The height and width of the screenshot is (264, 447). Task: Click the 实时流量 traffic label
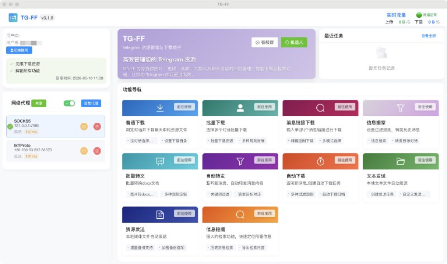pyautogui.click(x=396, y=15)
